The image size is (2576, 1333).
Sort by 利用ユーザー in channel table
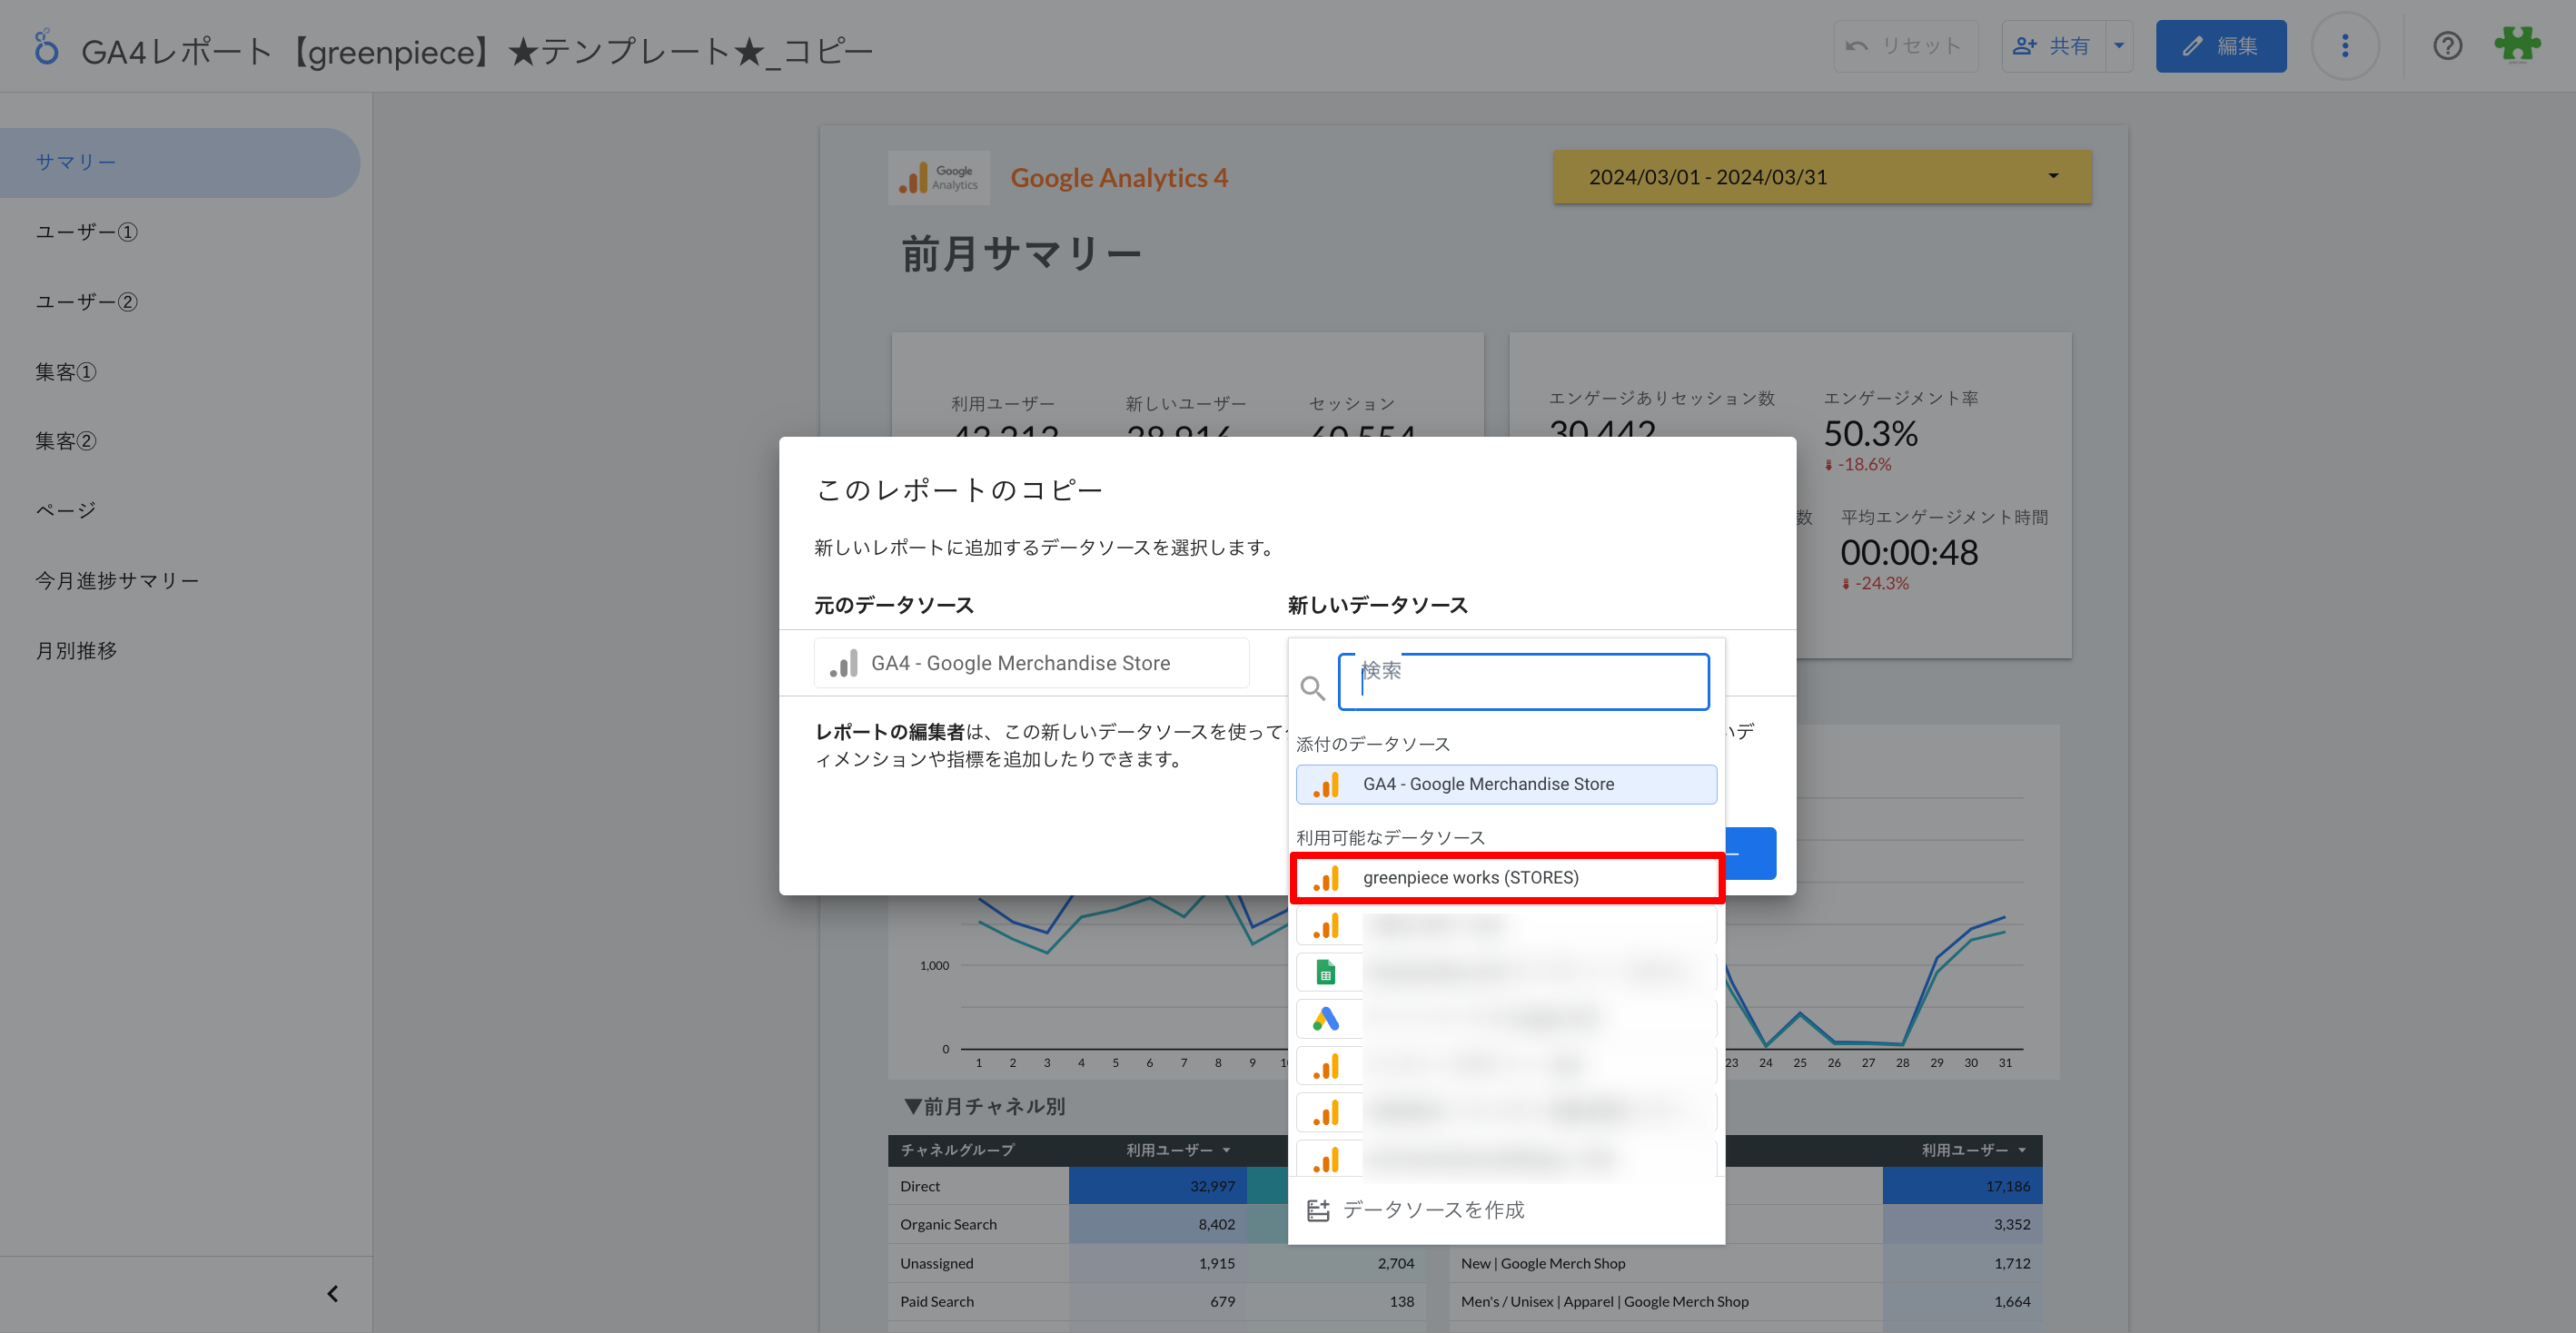tap(1177, 1150)
